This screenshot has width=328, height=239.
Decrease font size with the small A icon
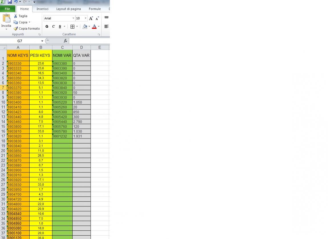point(97,18)
